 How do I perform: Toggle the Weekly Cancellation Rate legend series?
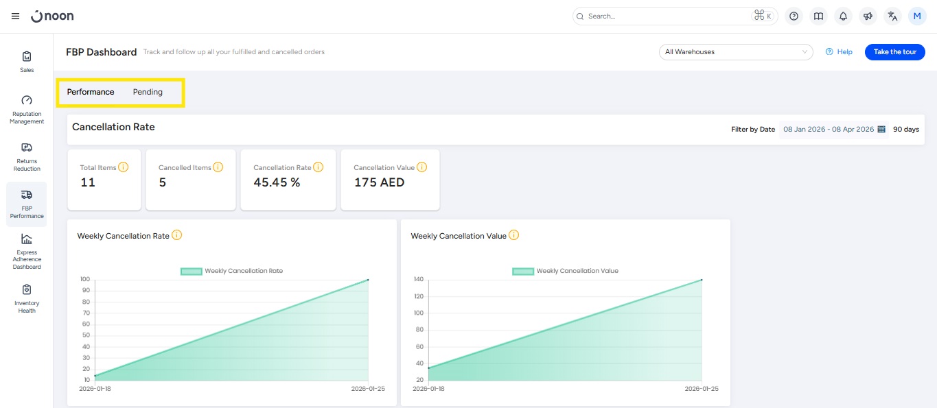[x=232, y=271]
